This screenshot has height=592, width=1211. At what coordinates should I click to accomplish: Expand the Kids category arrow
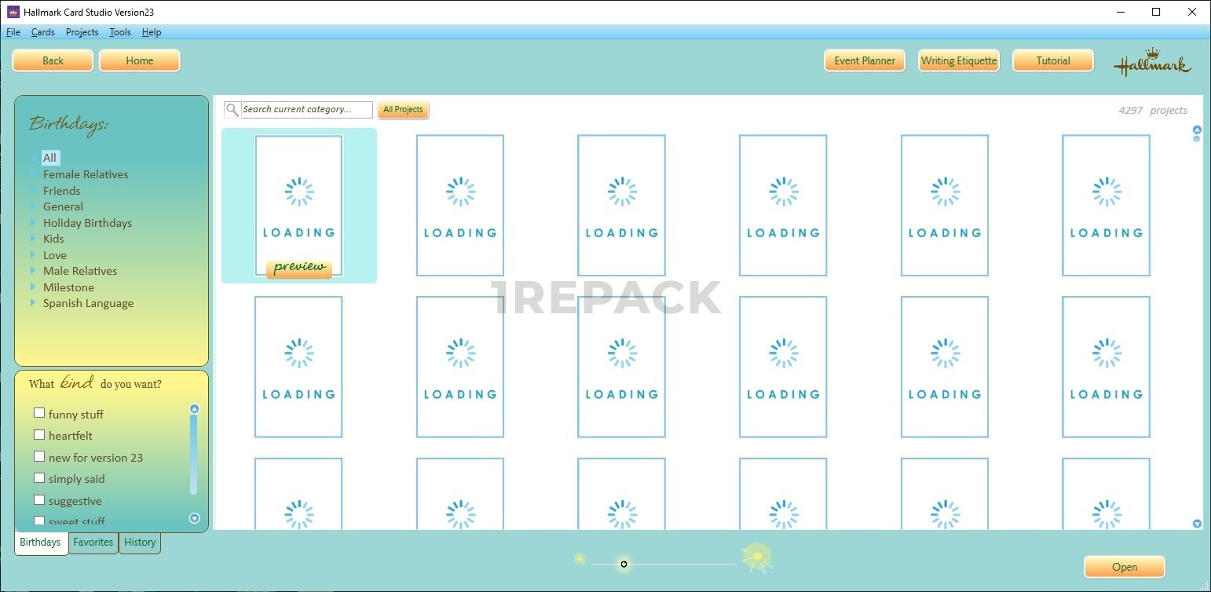click(x=33, y=239)
